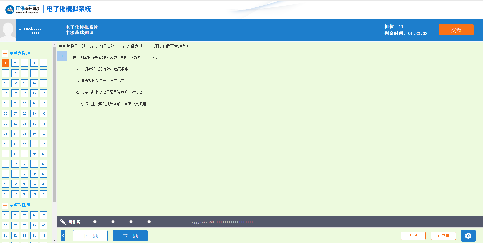Jump to question 27

tap(15, 113)
